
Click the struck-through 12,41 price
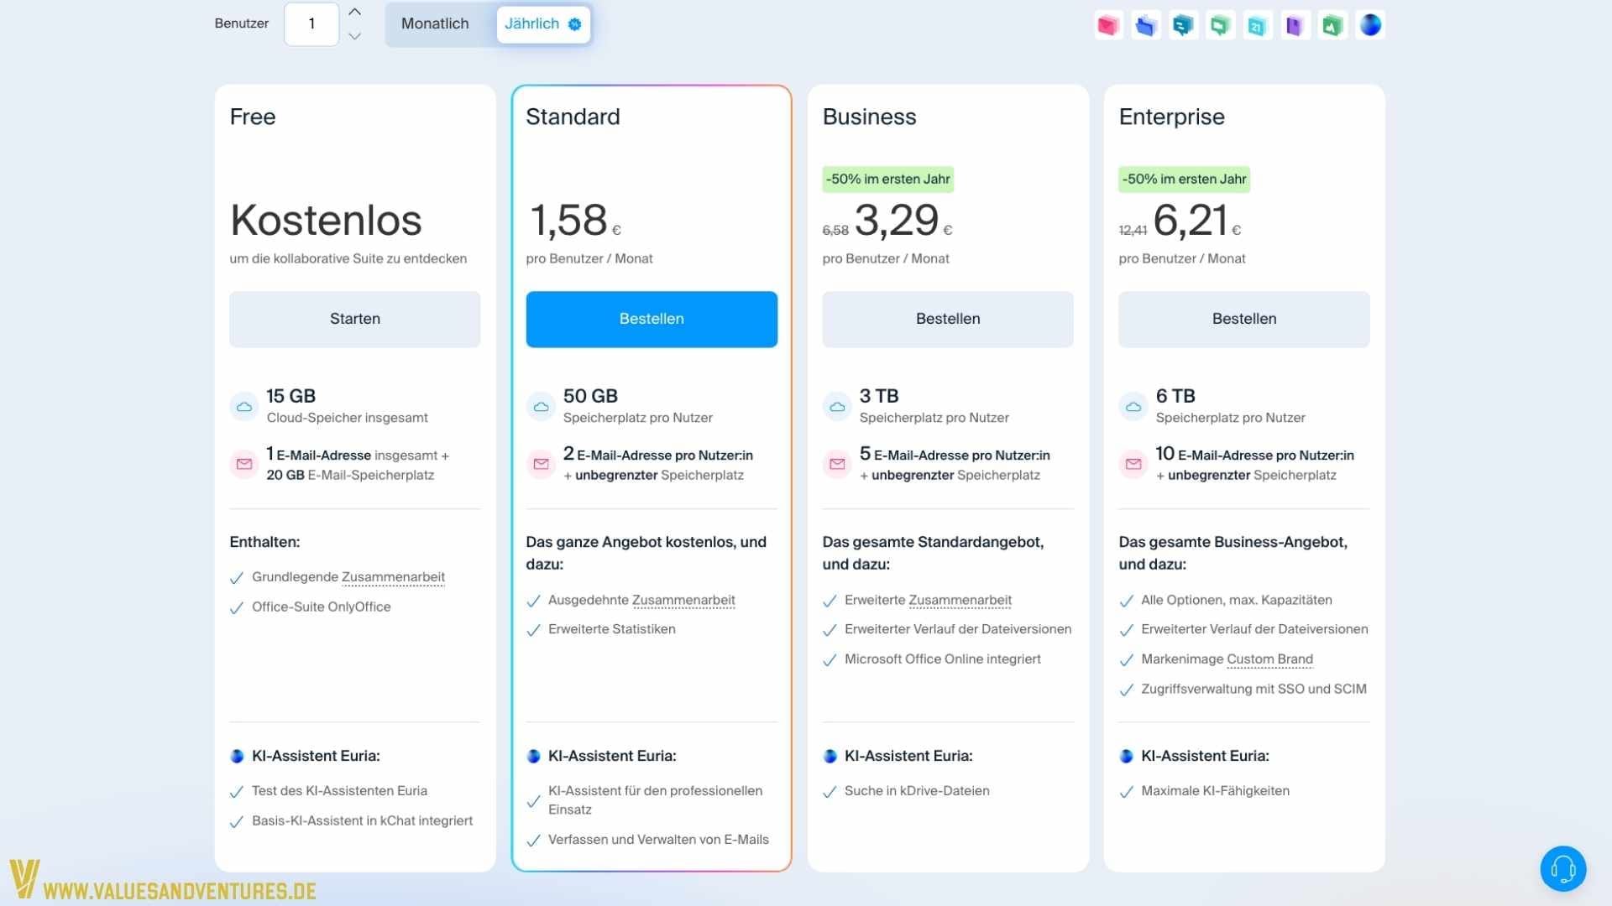[x=1133, y=230]
